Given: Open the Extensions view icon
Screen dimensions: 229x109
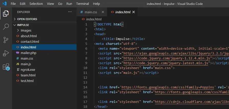Looking at the screenshot, I should click(6, 67).
